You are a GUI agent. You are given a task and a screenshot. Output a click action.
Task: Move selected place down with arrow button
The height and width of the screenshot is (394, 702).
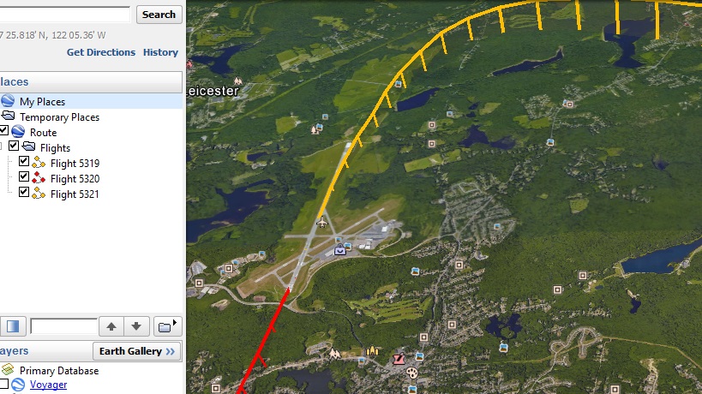point(135,326)
